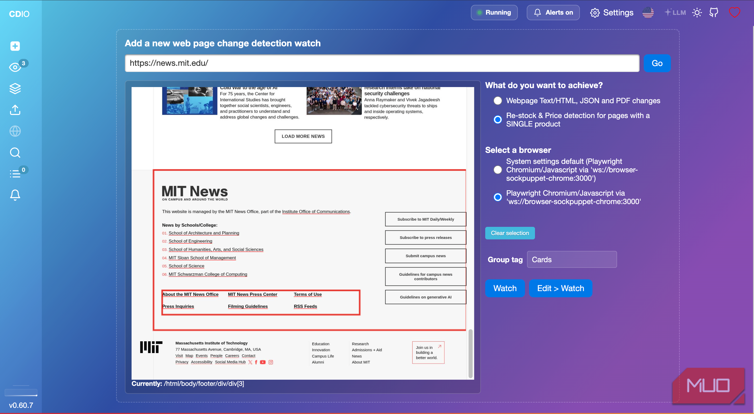Click the globe icon in sidebar
The image size is (754, 414).
pos(15,131)
